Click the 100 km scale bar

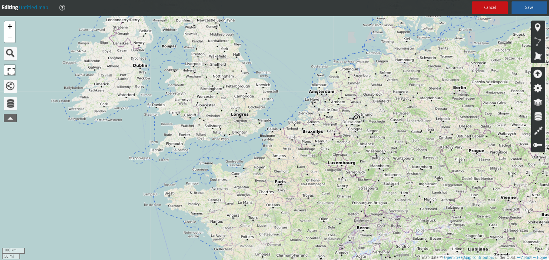pos(13,250)
